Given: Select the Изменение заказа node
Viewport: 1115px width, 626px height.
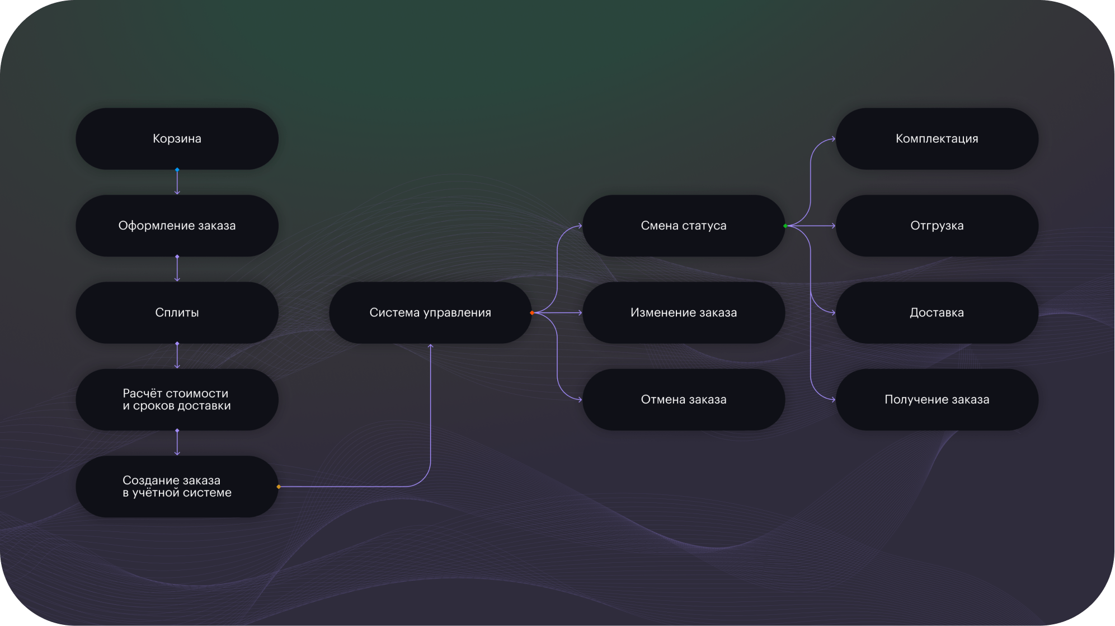Looking at the screenshot, I should pos(683,312).
